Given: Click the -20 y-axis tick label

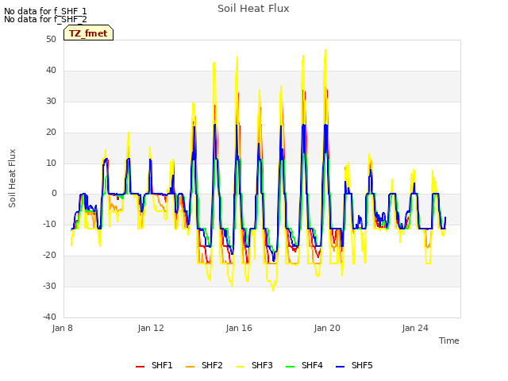Looking at the screenshot, I should click(49, 256).
